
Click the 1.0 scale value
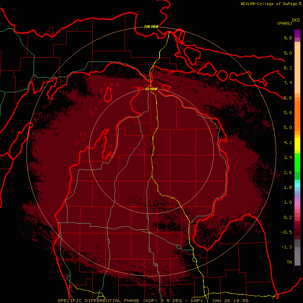click(288, 202)
